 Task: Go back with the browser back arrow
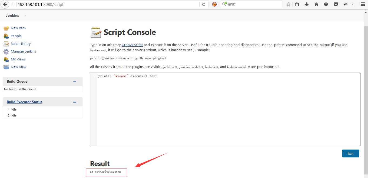click(5, 4)
